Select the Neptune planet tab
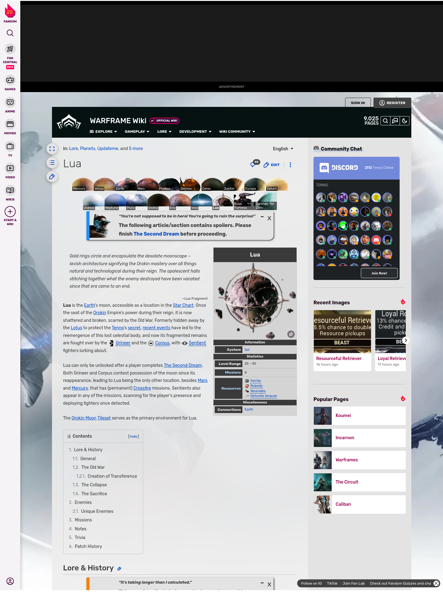Image resolution: width=443 pixels, height=616 pixels. tap(115, 201)
